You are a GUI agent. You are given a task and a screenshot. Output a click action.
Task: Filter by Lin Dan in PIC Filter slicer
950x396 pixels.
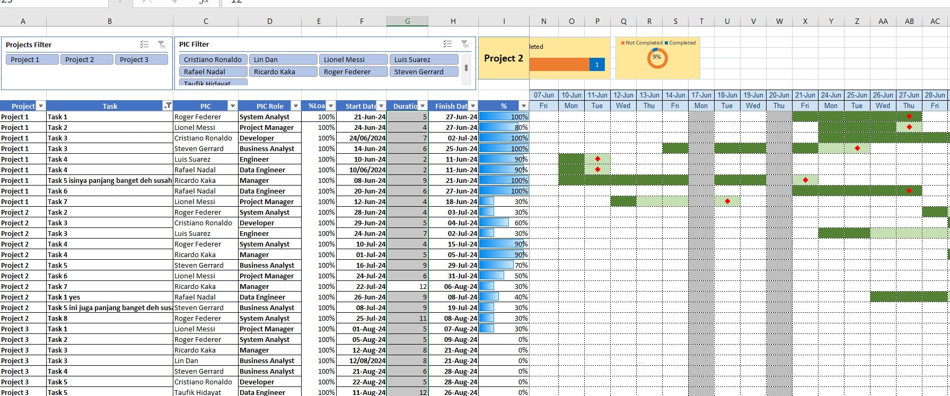coord(283,59)
